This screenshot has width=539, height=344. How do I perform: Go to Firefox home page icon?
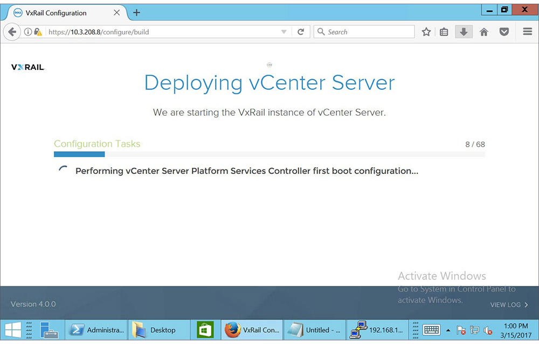click(484, 32)
